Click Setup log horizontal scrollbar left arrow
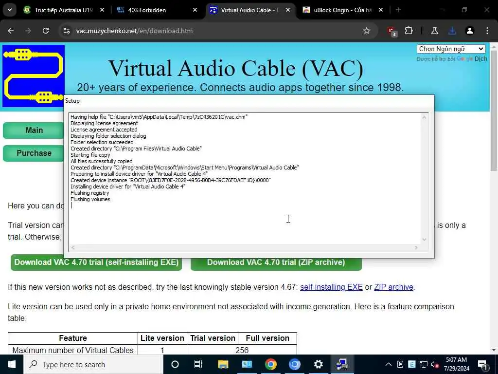This screenshot has width=498, height=374. (73, 247)
